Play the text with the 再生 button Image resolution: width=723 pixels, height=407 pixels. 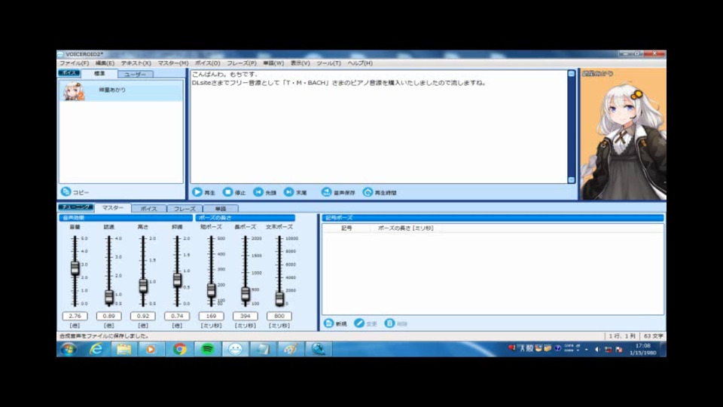coord(204,192)
